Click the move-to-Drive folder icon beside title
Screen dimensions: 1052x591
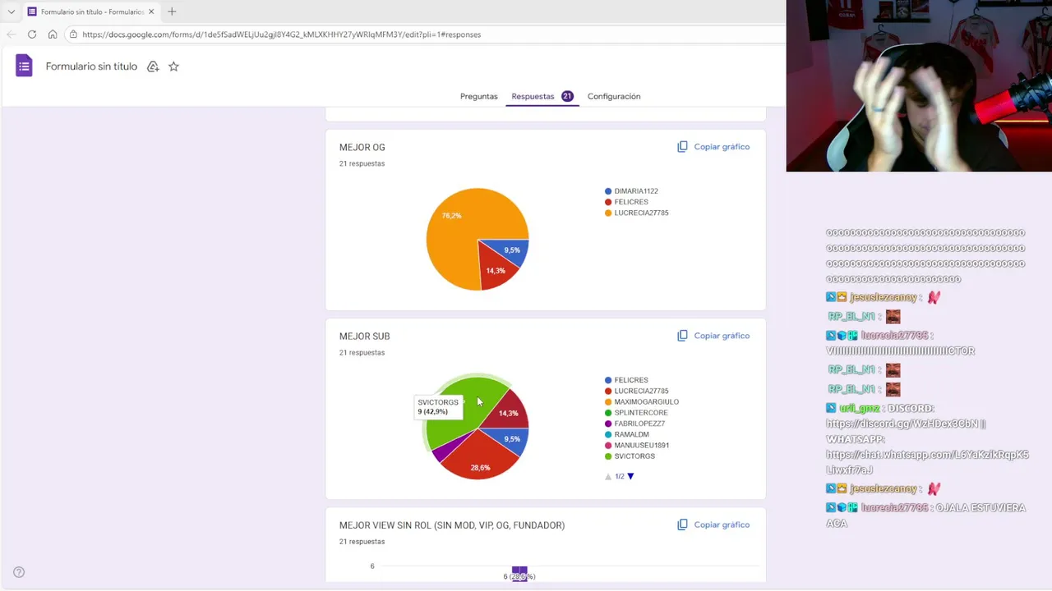(153, 66)
